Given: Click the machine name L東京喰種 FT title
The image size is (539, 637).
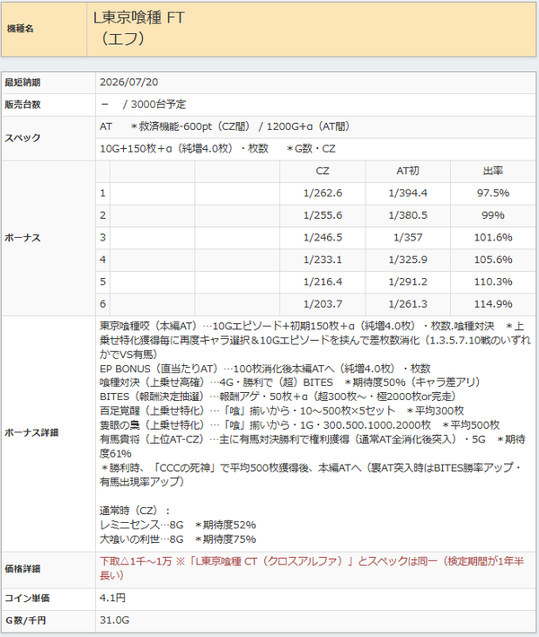Looking at the screenshot, I should point(139,29).
